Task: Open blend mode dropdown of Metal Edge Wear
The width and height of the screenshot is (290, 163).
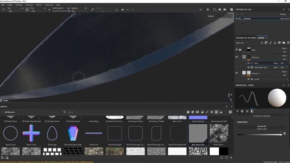Action: pos(276,67)
